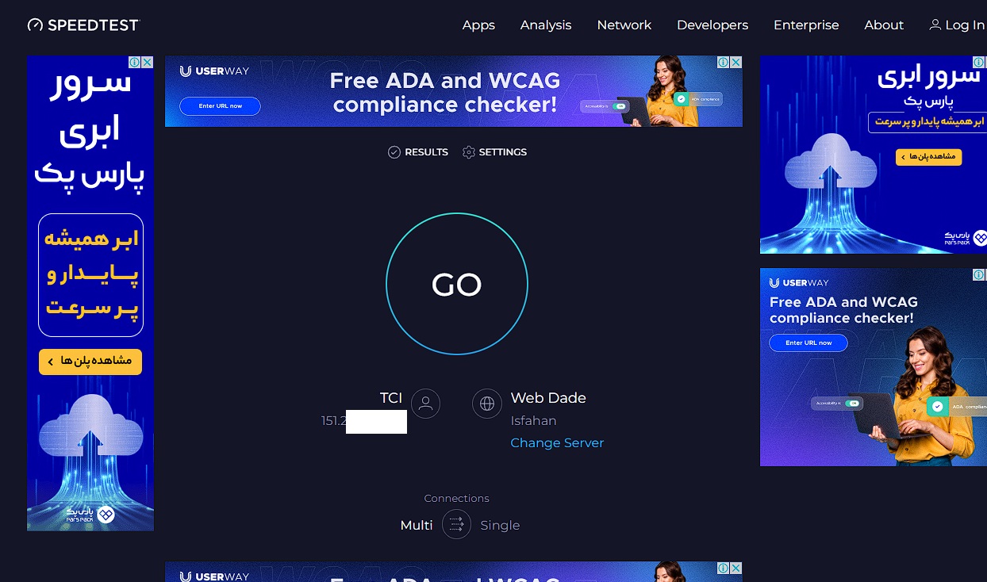Click the top banner headline about ADA and WCAG
Image resolution: width=987 pixels, height=582 pixels.
point(445,92)
